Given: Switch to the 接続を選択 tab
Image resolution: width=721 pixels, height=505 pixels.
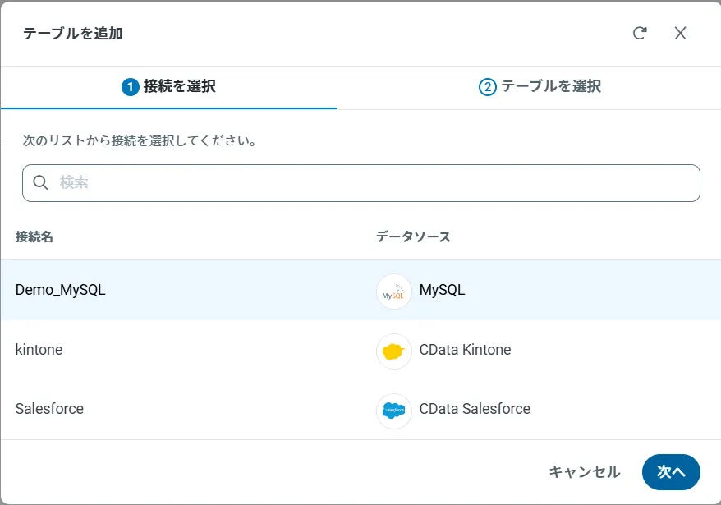Looking at the screenshot, I should [179, 86].
